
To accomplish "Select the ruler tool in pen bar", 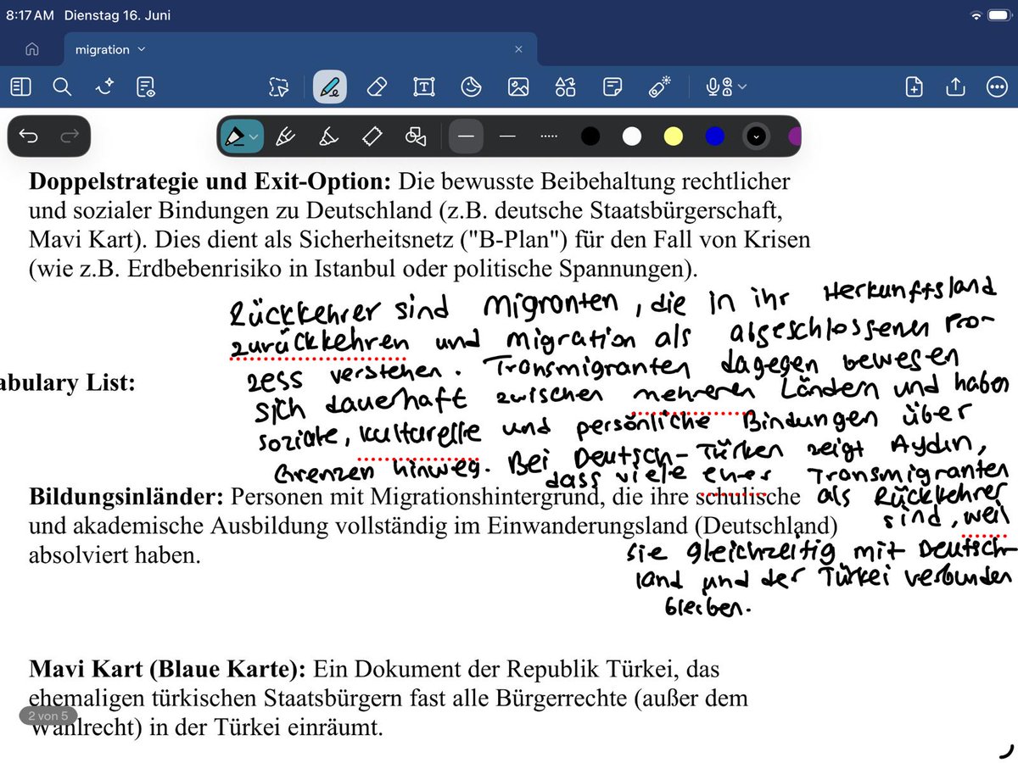I will click(372, 136).
